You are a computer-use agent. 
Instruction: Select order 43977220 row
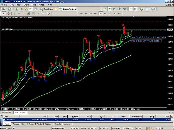[x=87, y=120]
